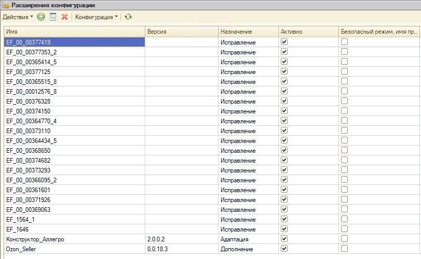Click the red Delete extension icon
This screenshot has height=259, width=421.
click(x=64, y=17)
